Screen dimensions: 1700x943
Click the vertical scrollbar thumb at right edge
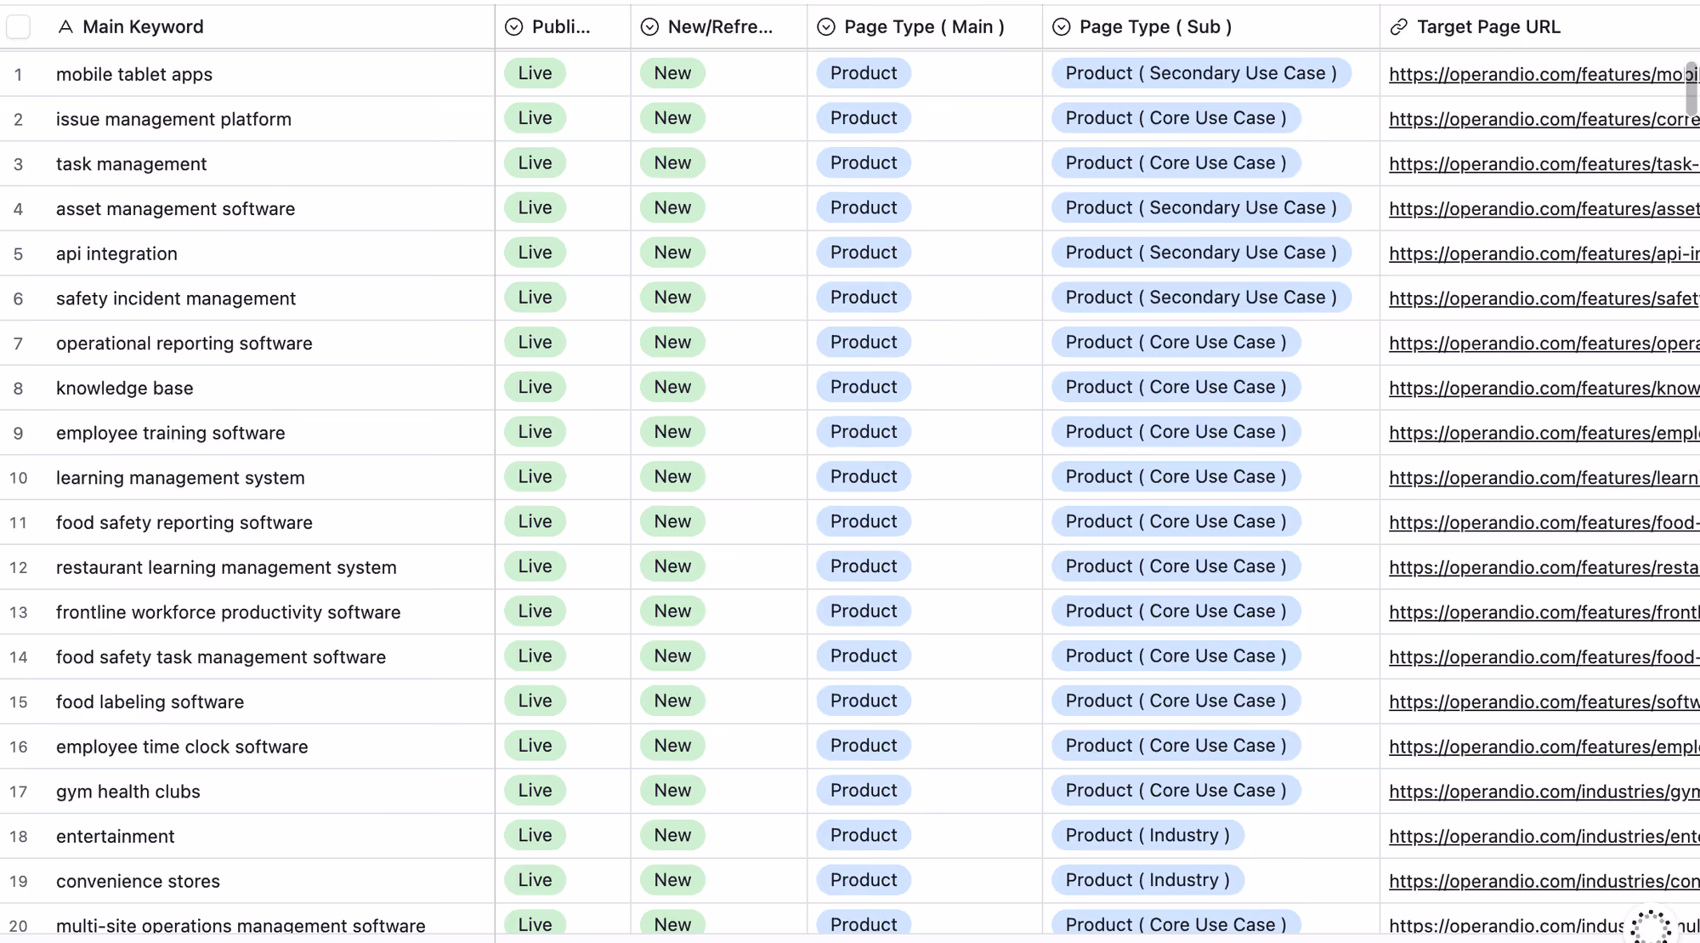point(1693,88)
